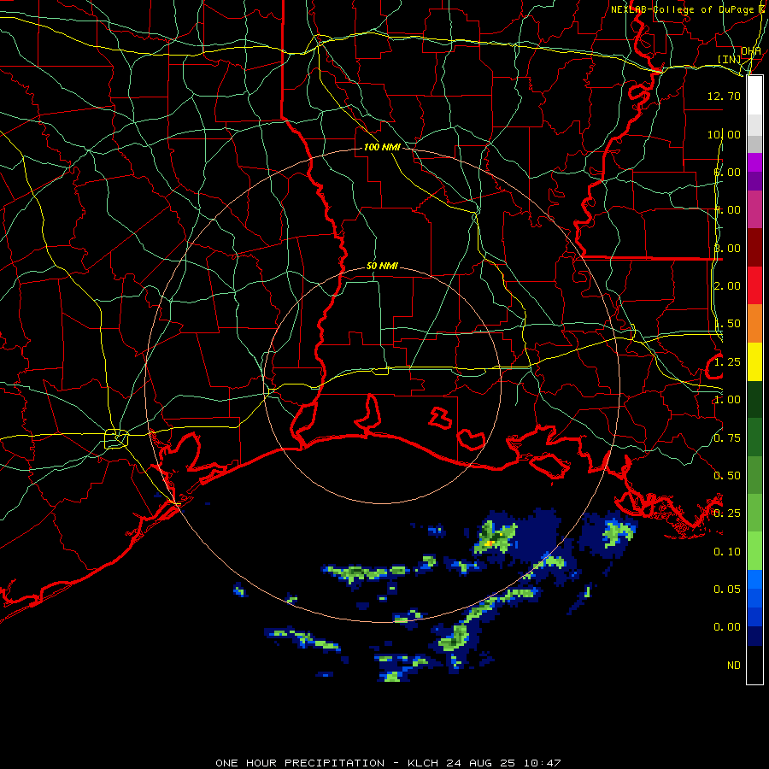This screenshot has width=769, height=769.
Task: Click the 1.25 legend value
Action: [x=727, y=362]
